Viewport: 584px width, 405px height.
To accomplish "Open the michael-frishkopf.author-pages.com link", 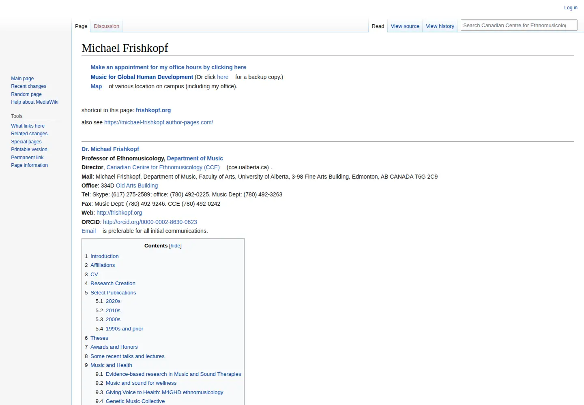I will [x=159, y=122].
